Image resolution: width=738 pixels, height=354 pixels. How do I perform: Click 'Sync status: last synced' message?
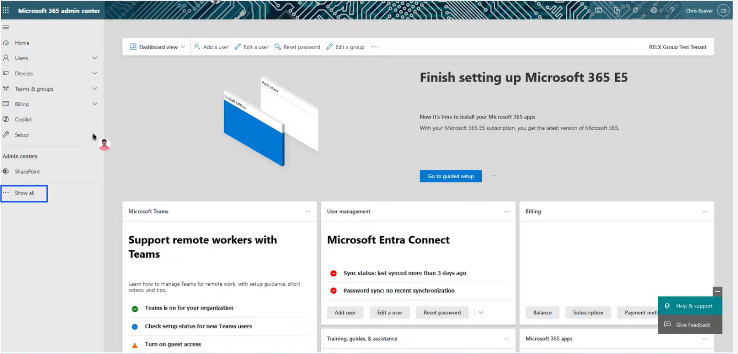tap(405, 273)
